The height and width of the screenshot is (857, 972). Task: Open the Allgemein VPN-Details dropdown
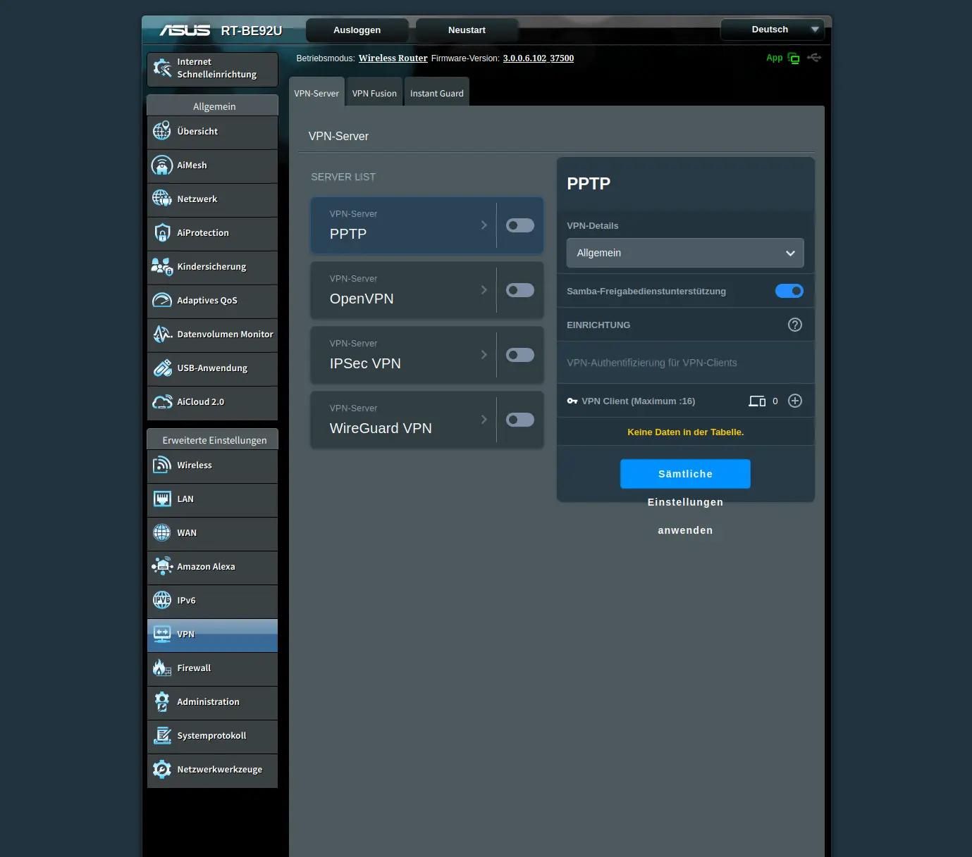click(684, 253)
